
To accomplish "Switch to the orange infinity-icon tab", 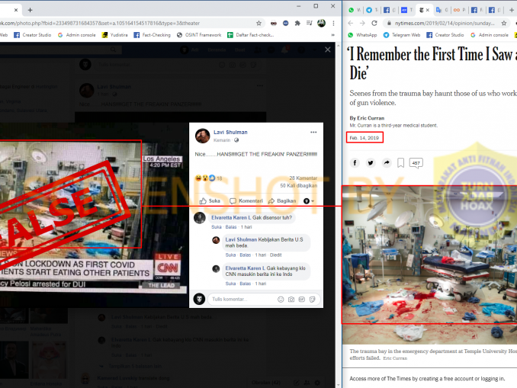I will point(459,10).
